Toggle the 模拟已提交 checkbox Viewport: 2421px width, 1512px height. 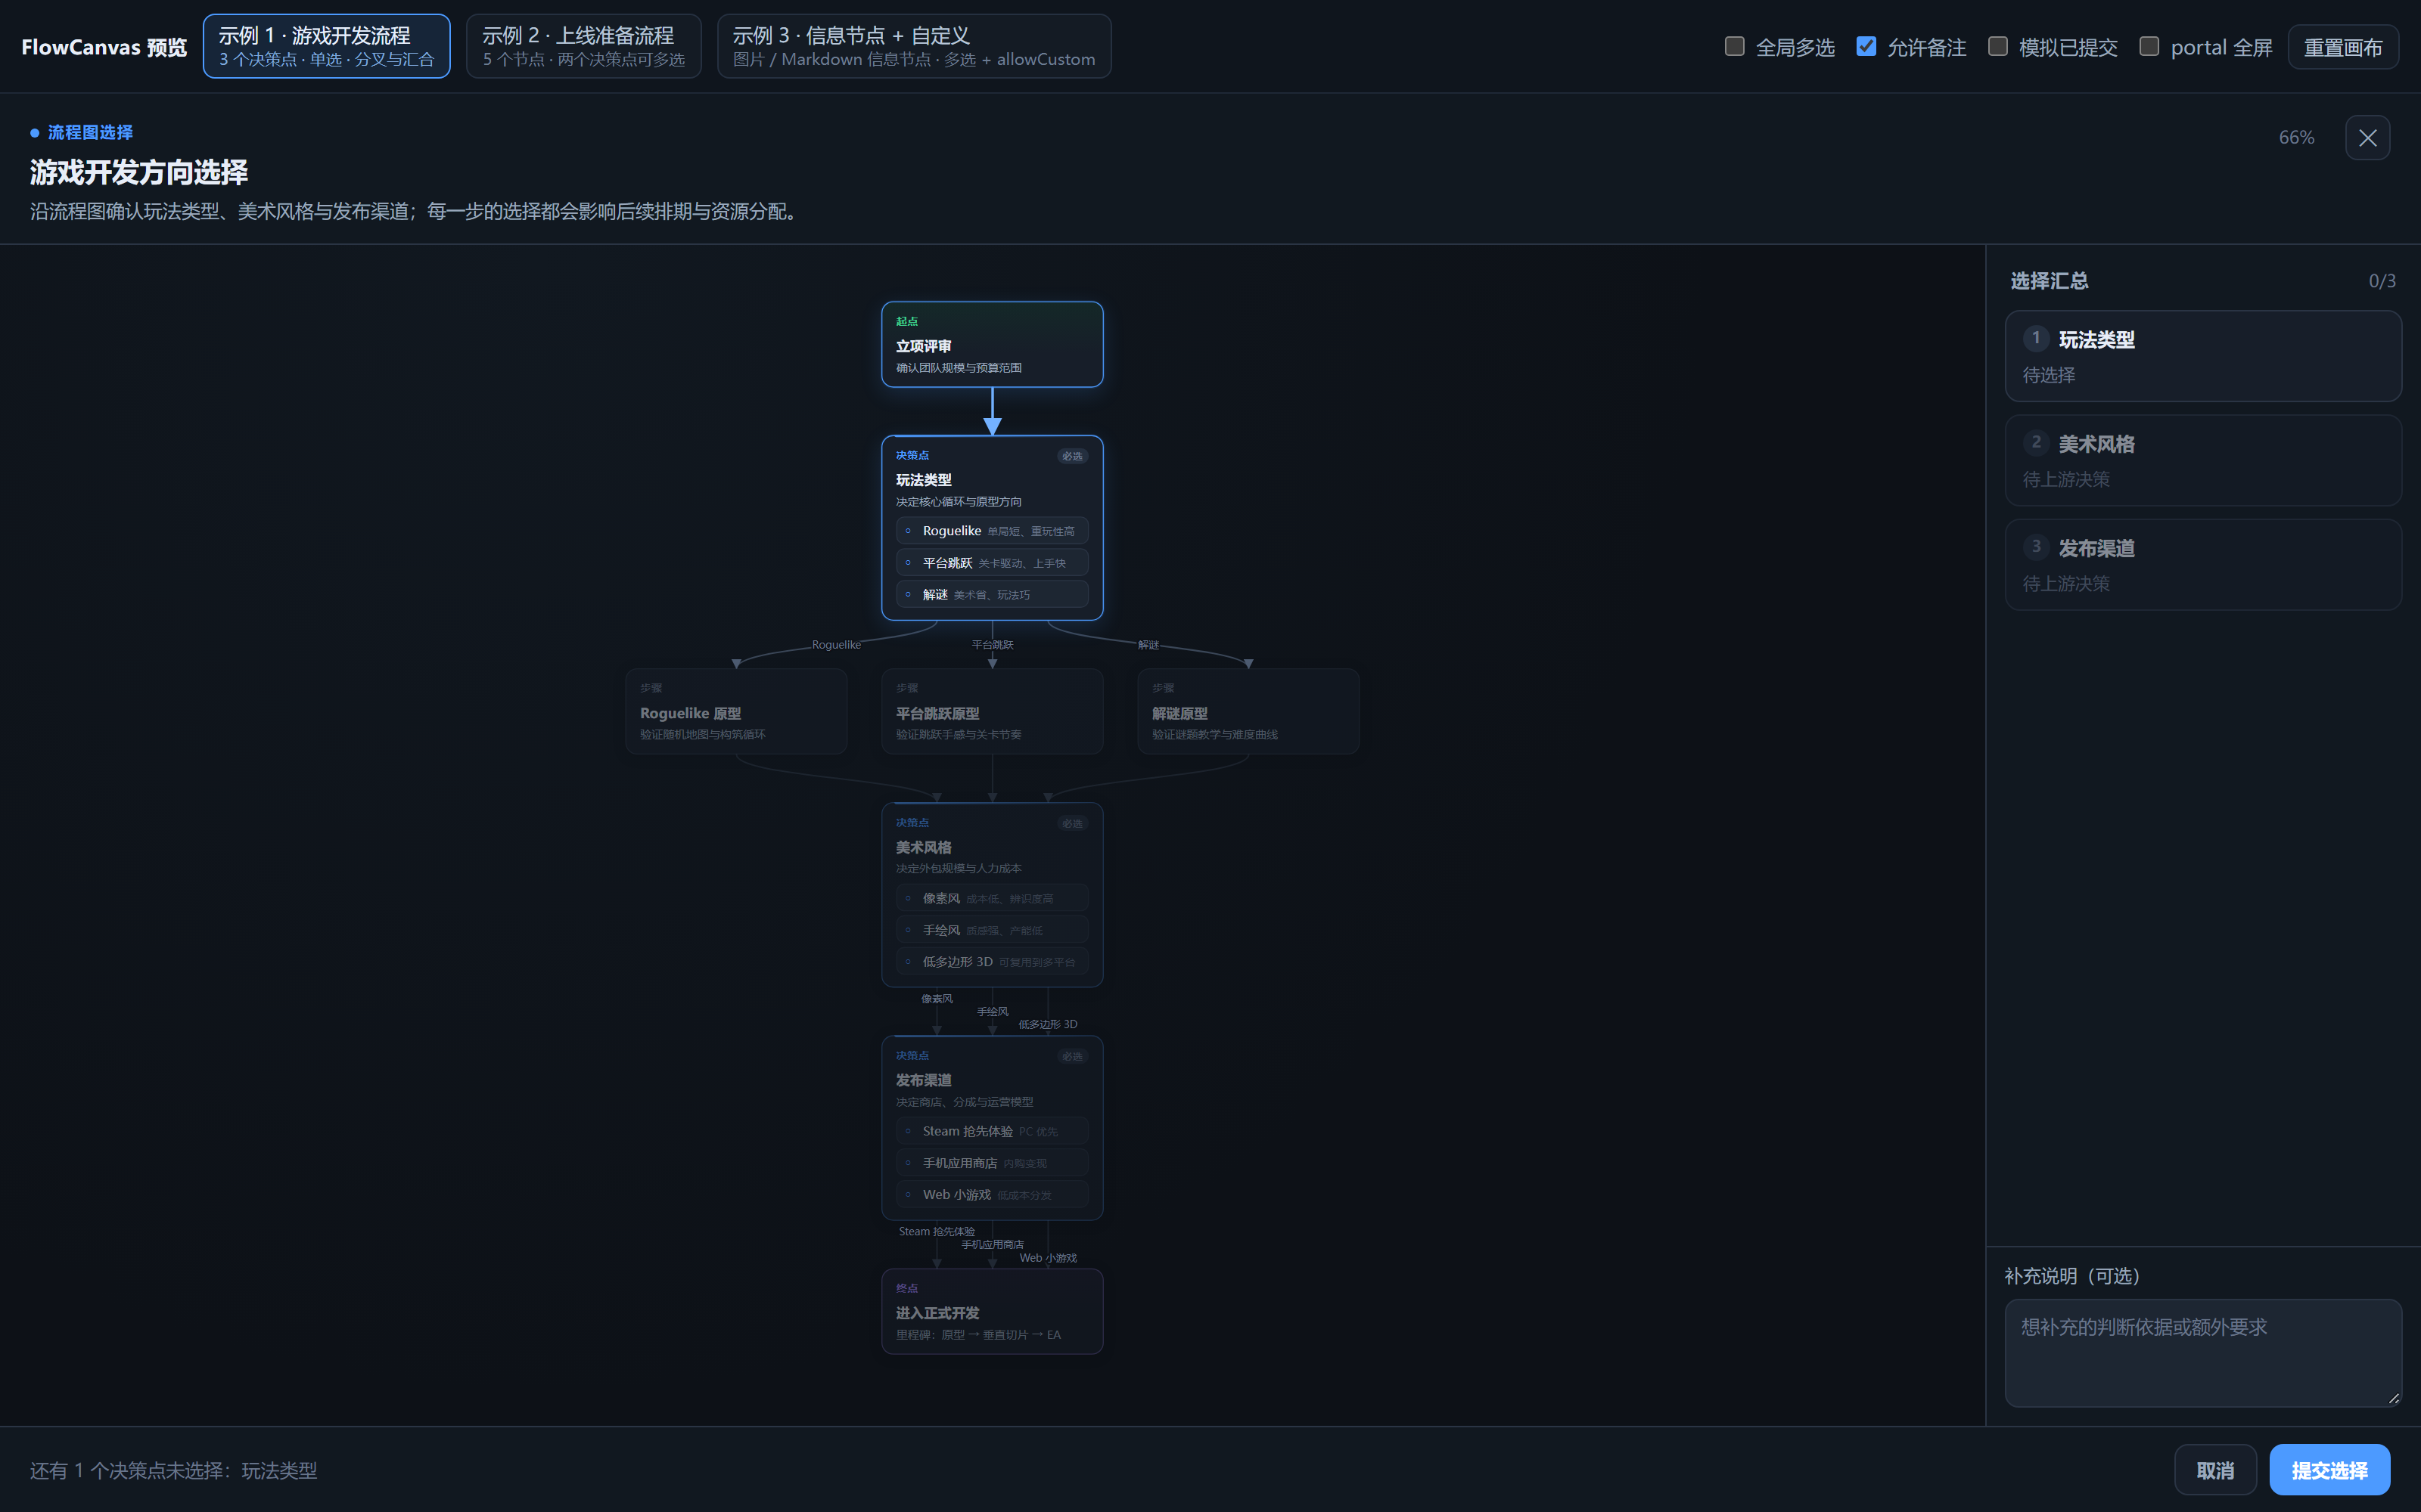pyautogui.click(x=1998, y=46)
